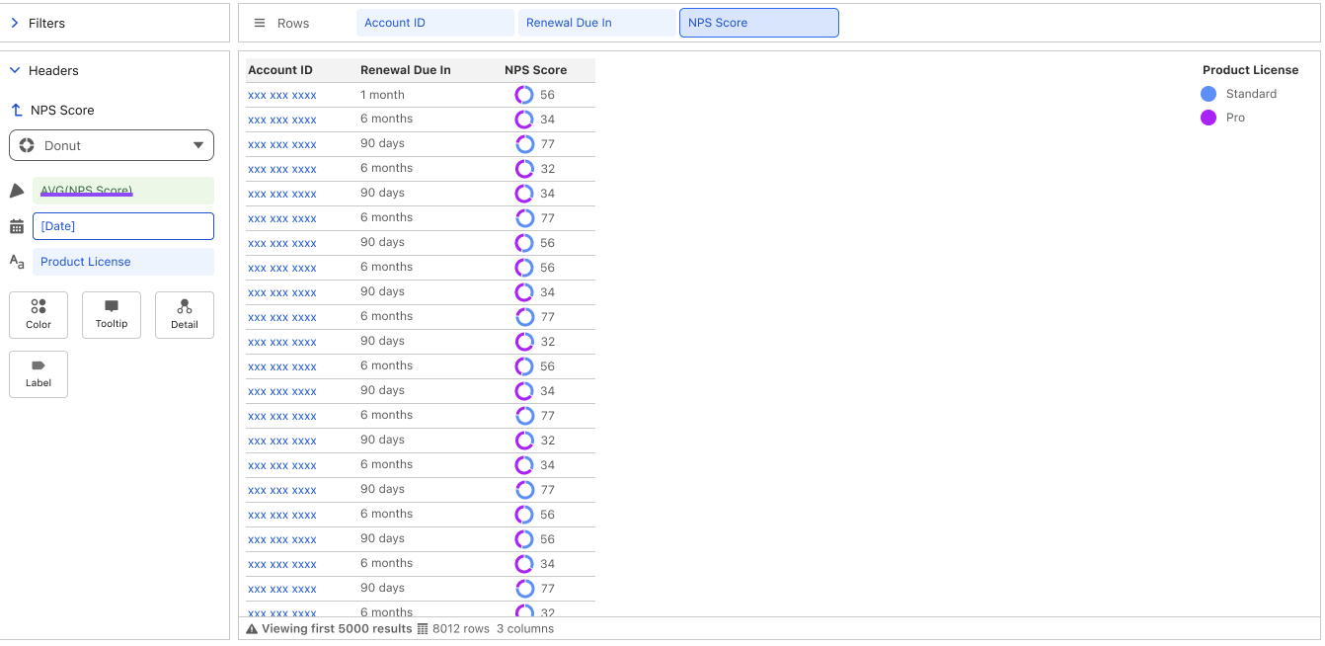
Task: Expand the Filters panel chevron
Action: (15, 23)
